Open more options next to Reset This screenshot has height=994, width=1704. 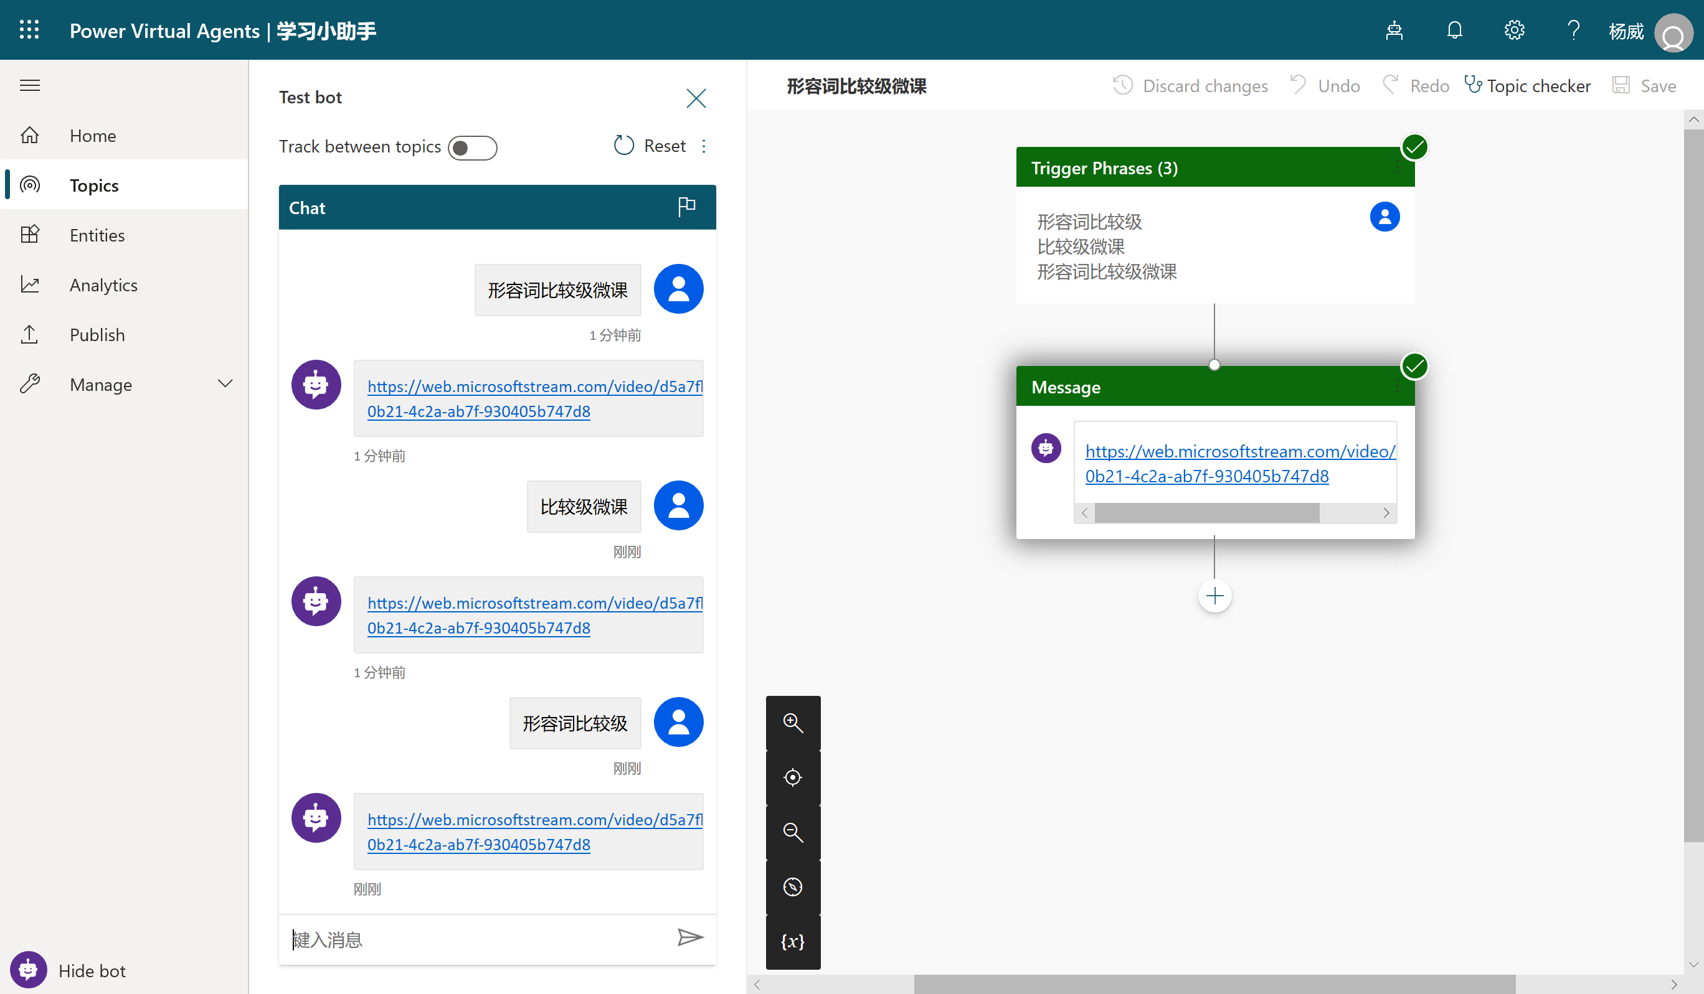(704, 146)
